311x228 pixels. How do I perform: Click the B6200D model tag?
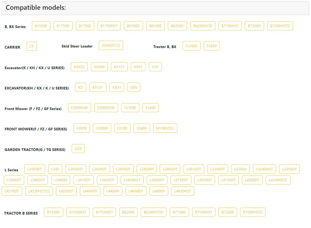pos(178,26)
